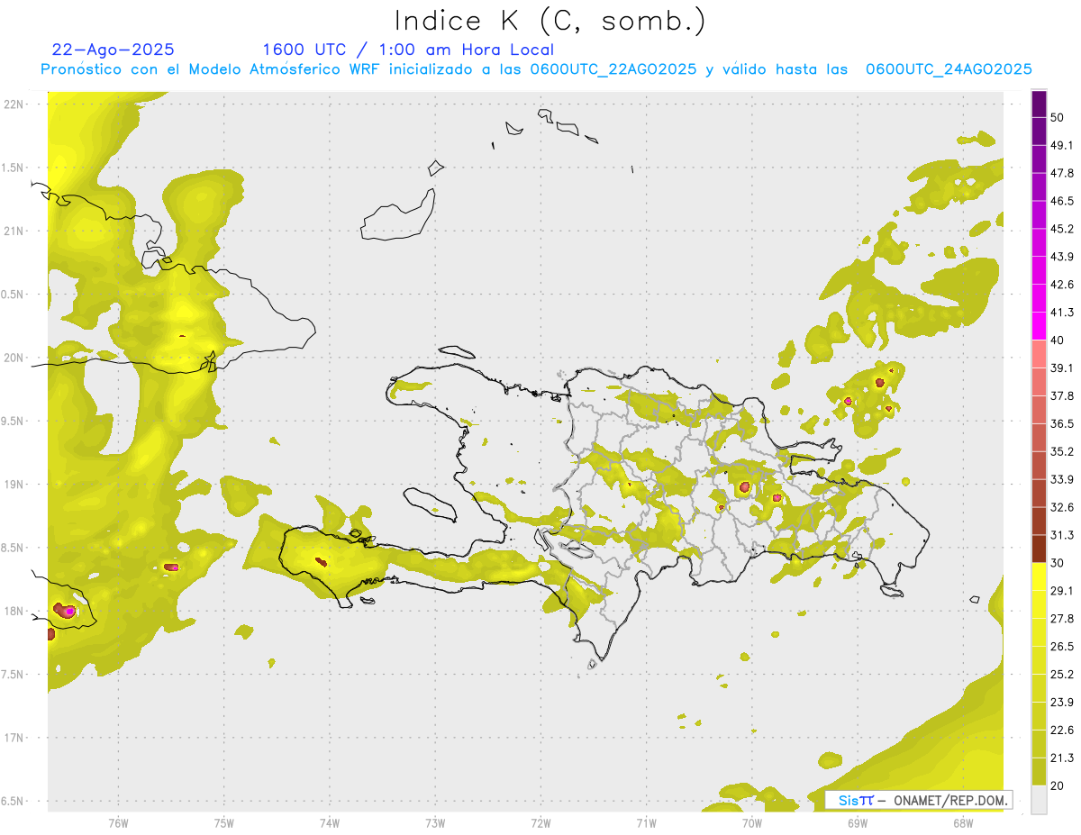Click the "46.5" value on the color scale
This screenshot has width=1081, height=835.
(x=1062, y=201)
